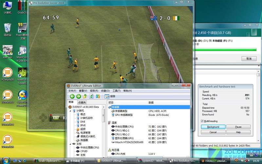The height and width of the screenshot is (164, 262).
Task: Open the 文件(F) menu
Action: coord(72,91)
